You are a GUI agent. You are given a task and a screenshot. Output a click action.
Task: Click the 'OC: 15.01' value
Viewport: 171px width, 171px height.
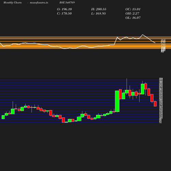pyautogui.click(x=133, y=9)
